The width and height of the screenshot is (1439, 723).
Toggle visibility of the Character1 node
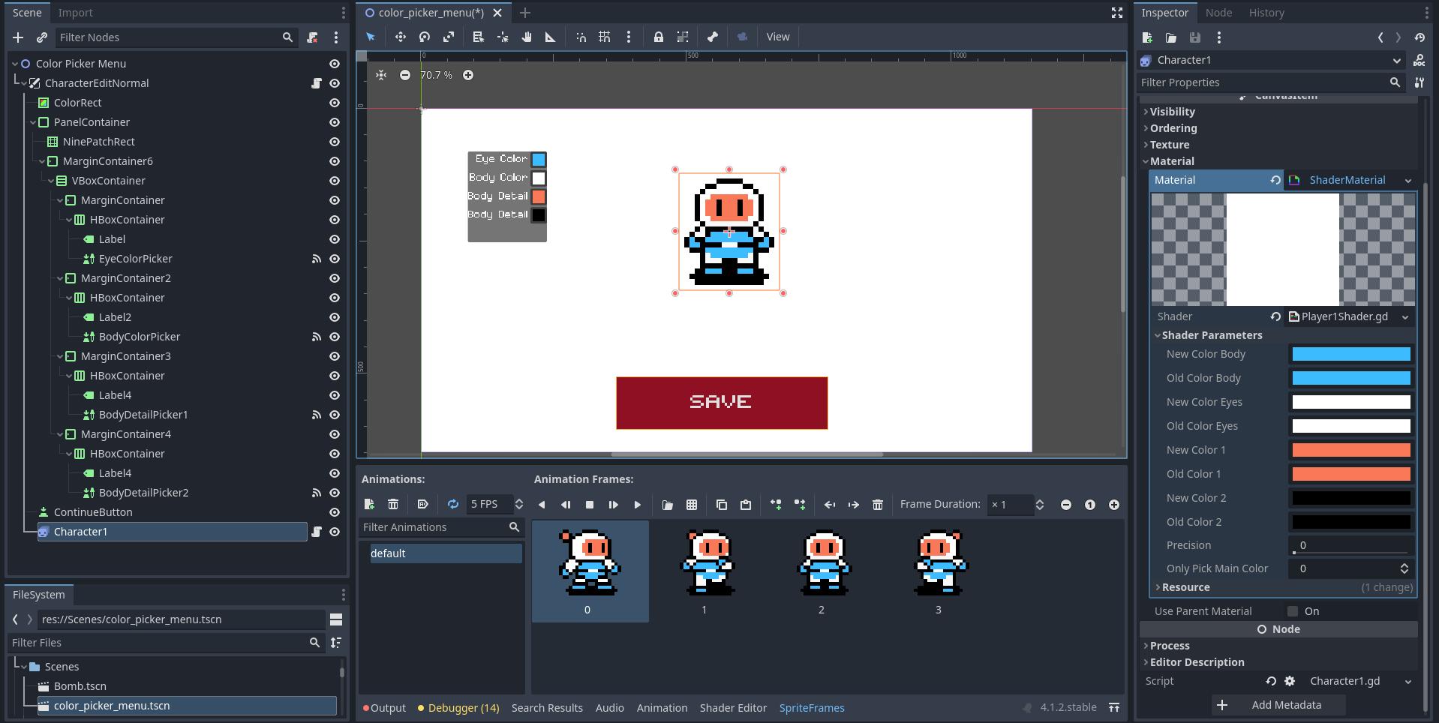pos(335,532)
